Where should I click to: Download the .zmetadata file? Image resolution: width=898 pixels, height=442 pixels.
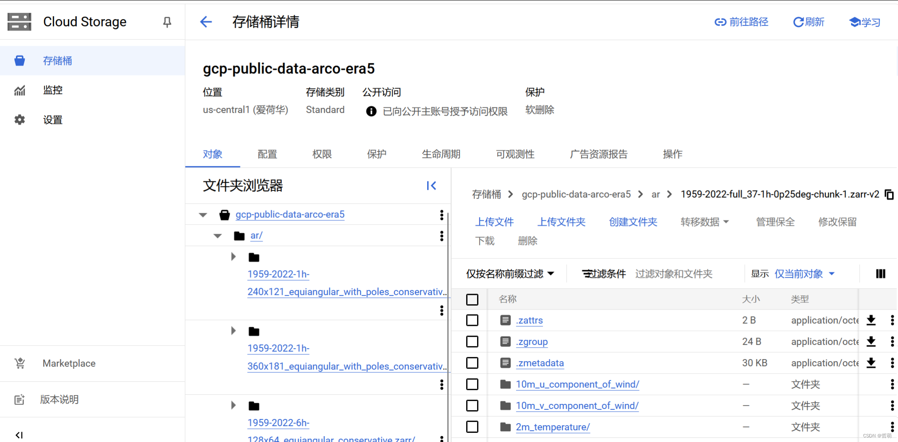coord(871,363)
